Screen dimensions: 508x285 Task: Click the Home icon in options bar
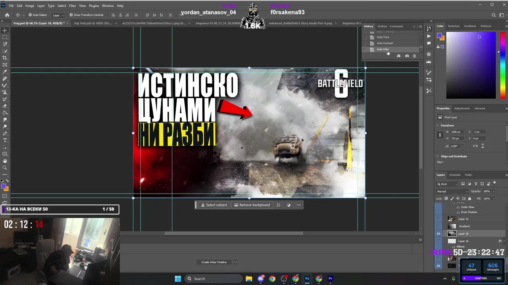click(7, 15)
